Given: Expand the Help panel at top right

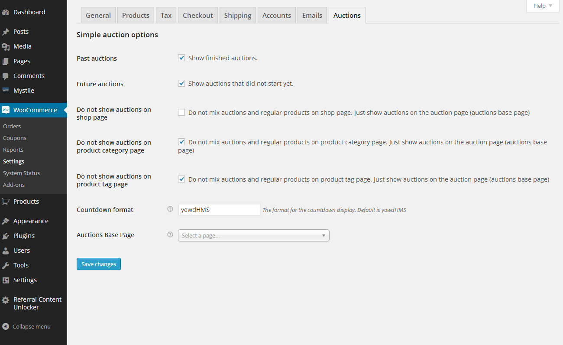Looking at the screenshot, I should pyautogui.click(x=543, y=6).
